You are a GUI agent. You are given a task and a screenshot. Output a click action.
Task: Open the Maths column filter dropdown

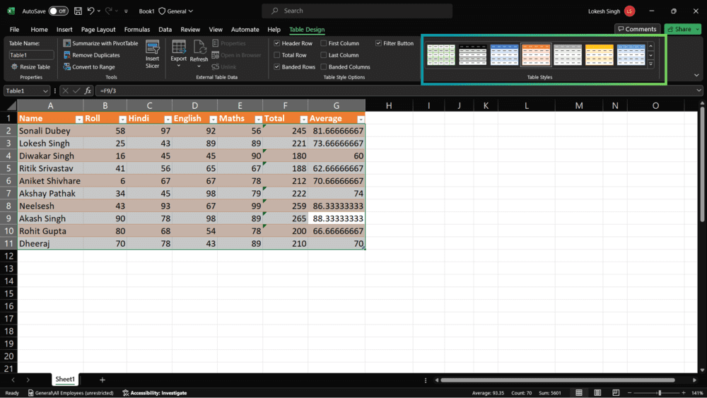pyautogui.click(x=258, y=119)
